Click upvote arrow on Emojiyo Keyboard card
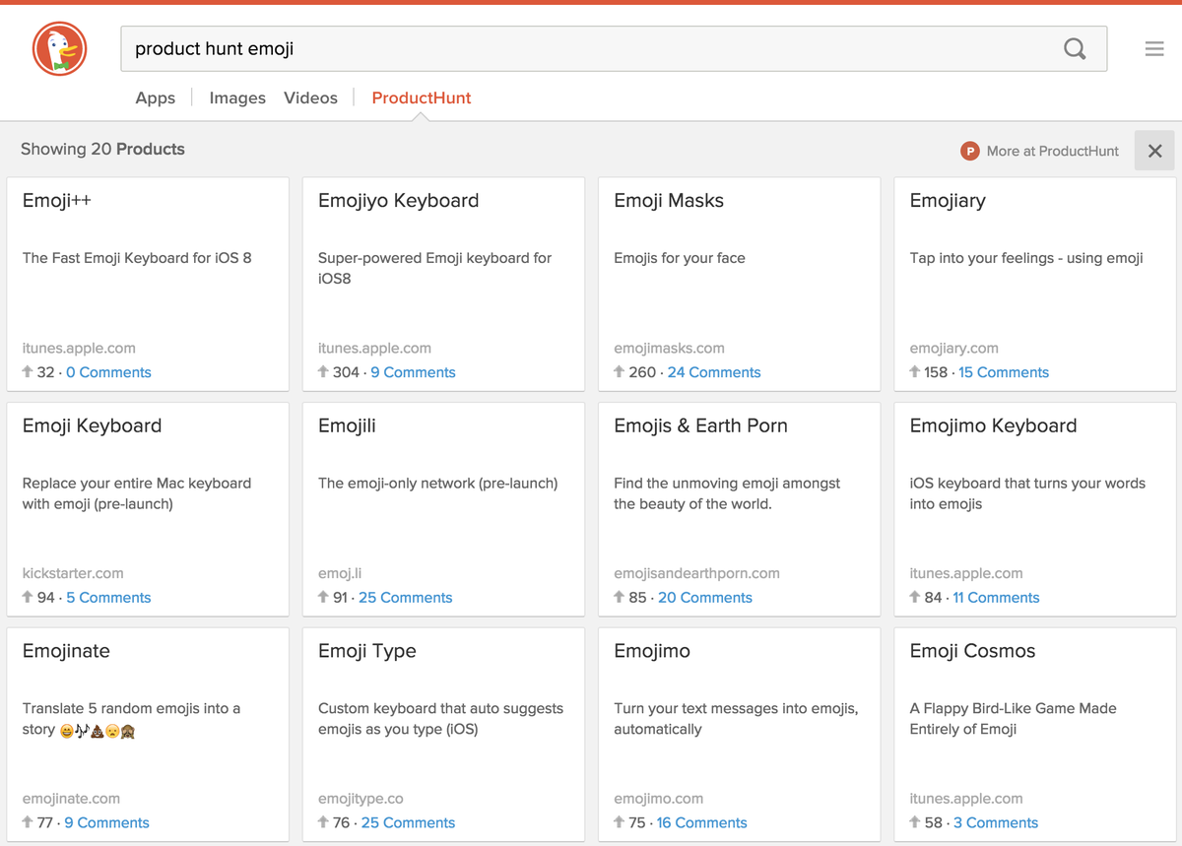Image resolution: width=1182 pixels, height=846 pixels. pyautogui.click(x=323, y=372)
